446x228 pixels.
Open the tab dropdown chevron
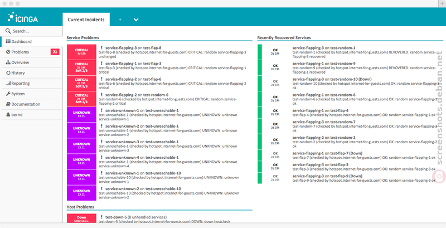[x=136, y=20]
